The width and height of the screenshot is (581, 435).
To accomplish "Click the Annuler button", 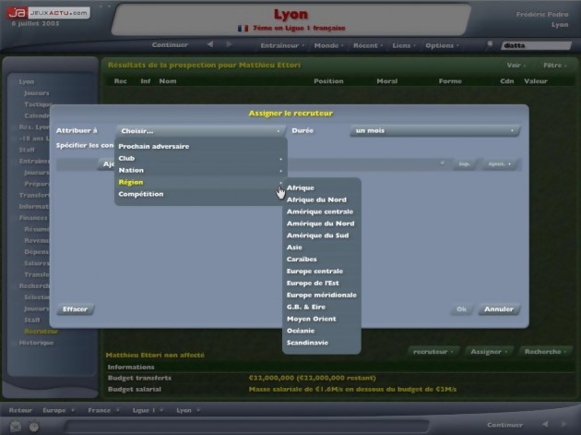I will [499, 309].
